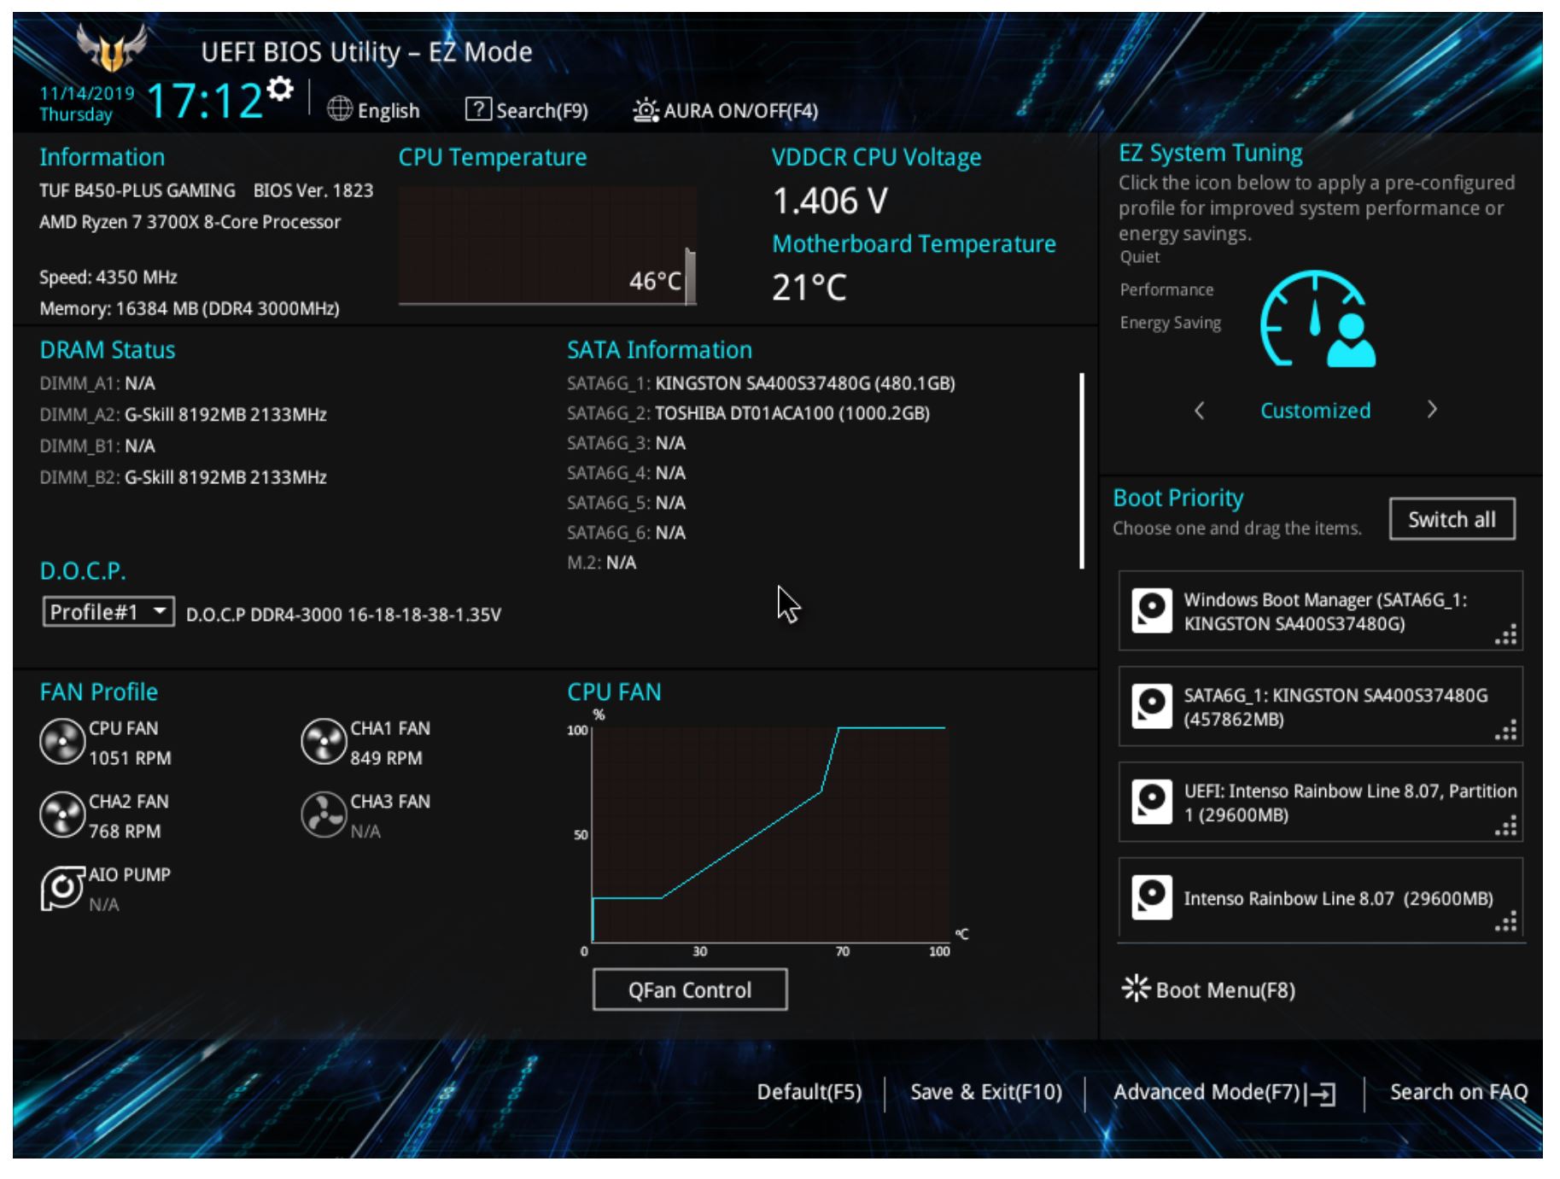Load Default(F5) settings
Image resolution: width=1560 pixels, height=1179 pixels.
(x=809, y=1092)
